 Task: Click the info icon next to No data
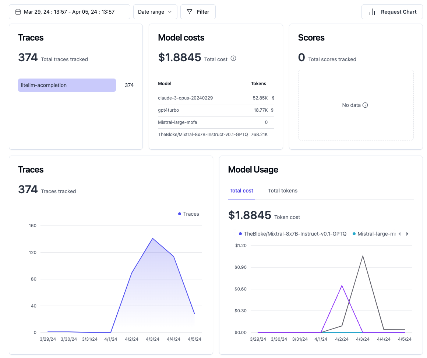(365, 105)
